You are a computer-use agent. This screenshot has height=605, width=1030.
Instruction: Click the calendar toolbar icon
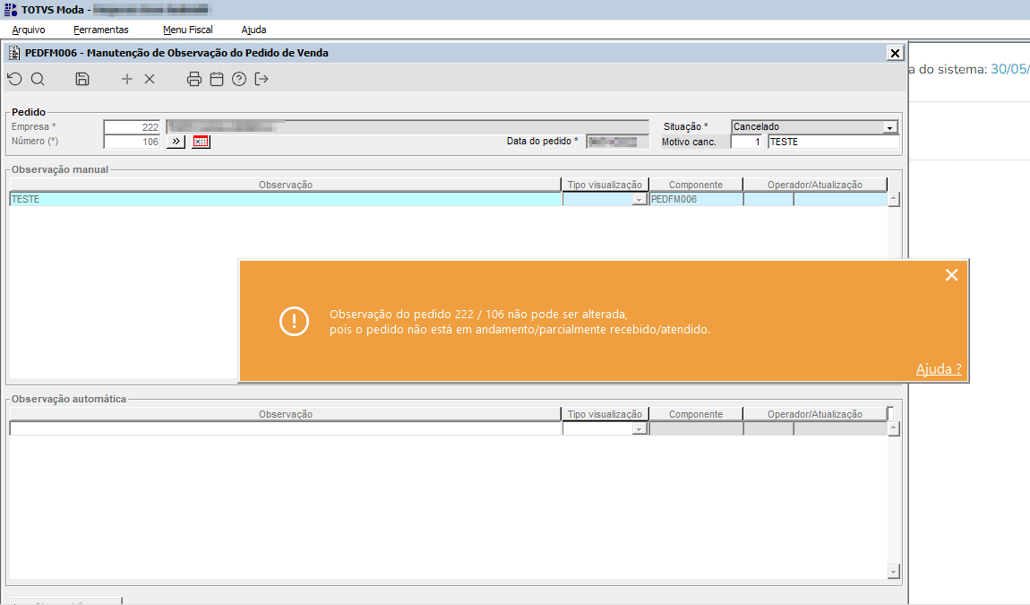217,79
